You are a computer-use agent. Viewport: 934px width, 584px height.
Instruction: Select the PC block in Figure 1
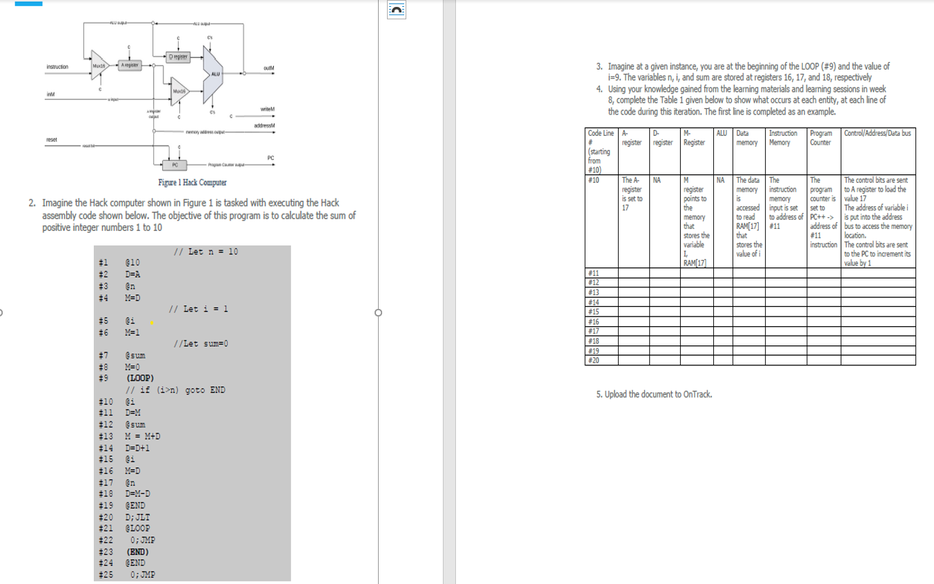(x=175, y=165)
